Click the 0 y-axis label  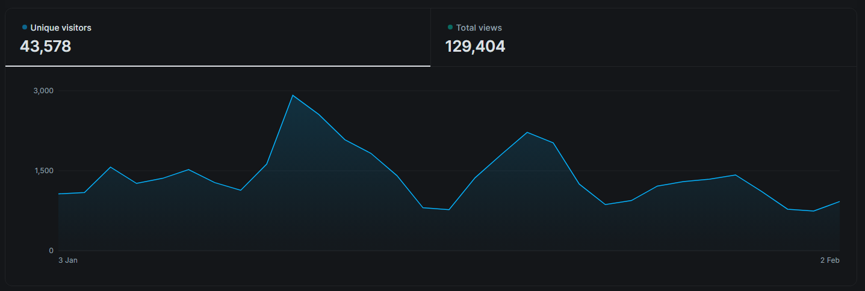point(51,251)
